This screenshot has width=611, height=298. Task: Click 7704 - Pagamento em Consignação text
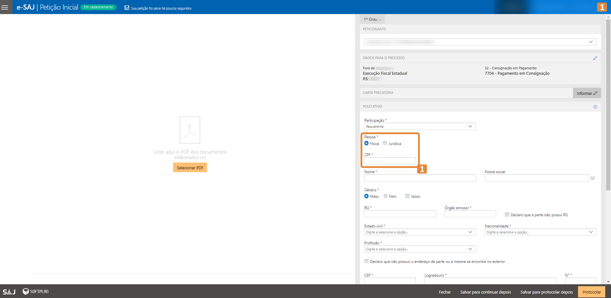517,73
